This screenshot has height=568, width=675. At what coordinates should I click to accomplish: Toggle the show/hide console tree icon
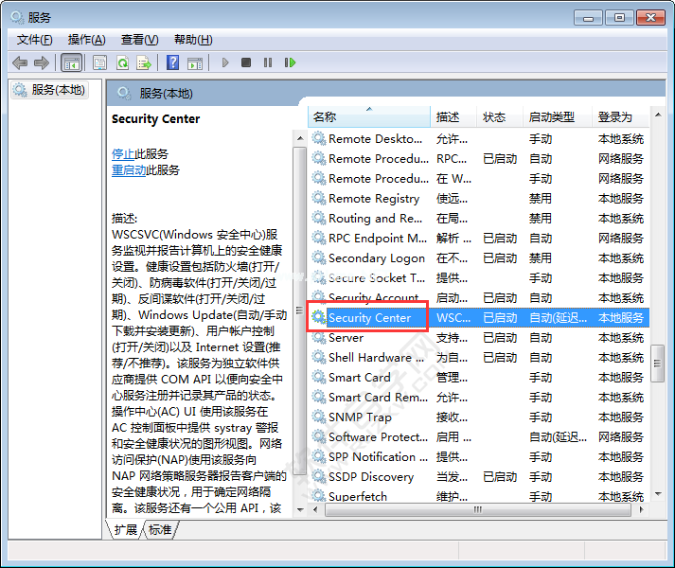tap(71, 62)
